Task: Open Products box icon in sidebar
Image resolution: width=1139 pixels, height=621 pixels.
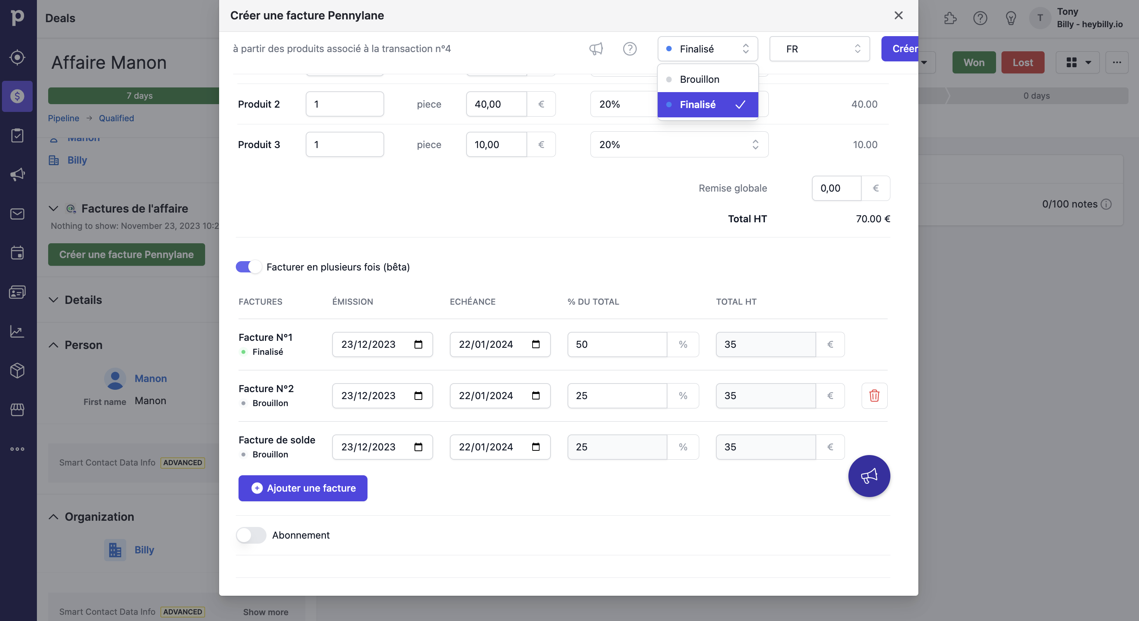Action: [17, 370]
